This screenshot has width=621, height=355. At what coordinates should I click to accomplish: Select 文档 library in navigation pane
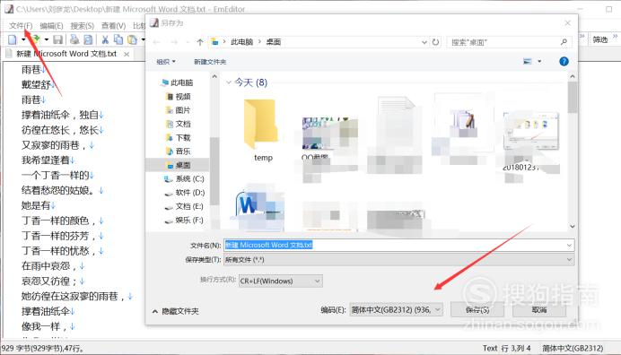pos(179,124)
